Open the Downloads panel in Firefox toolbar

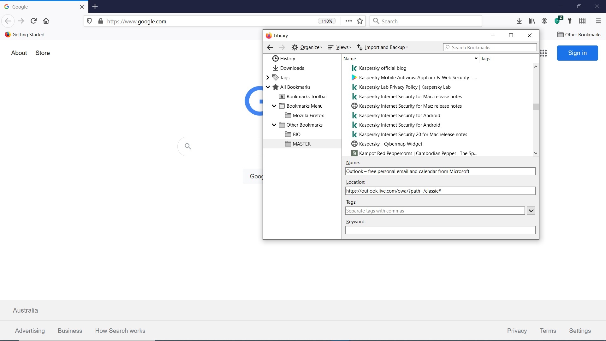click(x=519, y=21)
